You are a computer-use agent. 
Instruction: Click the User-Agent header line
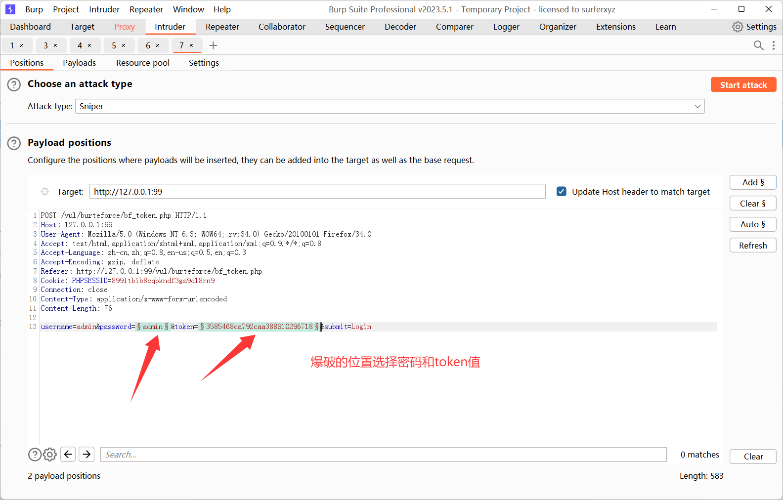point(206,234)
